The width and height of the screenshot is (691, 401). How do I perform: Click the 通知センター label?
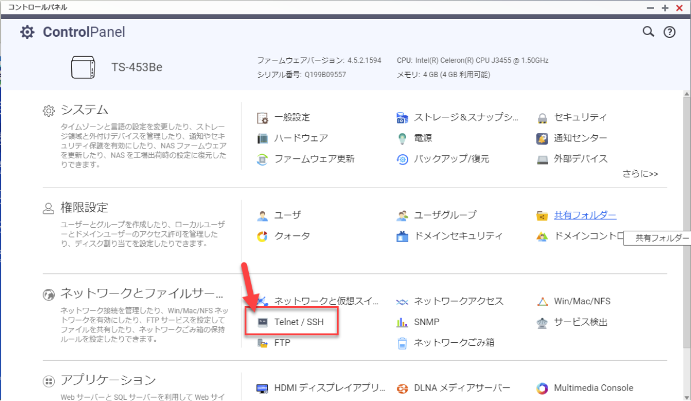coord(580,138)
